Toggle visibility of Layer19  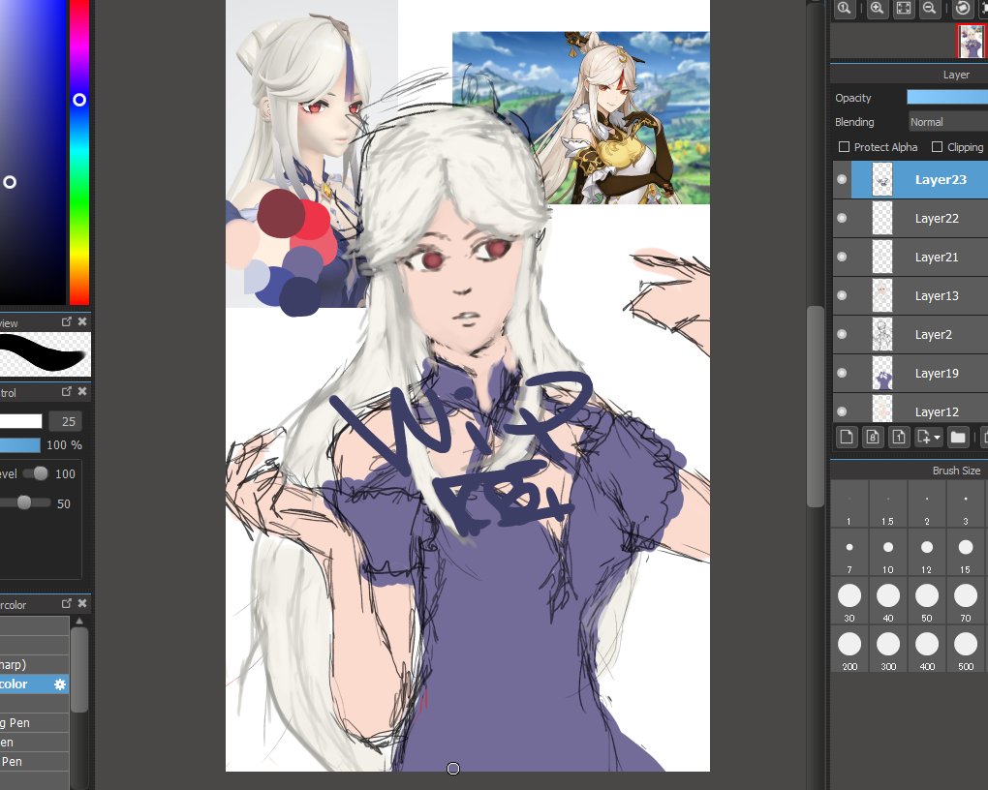click(842, 373)
